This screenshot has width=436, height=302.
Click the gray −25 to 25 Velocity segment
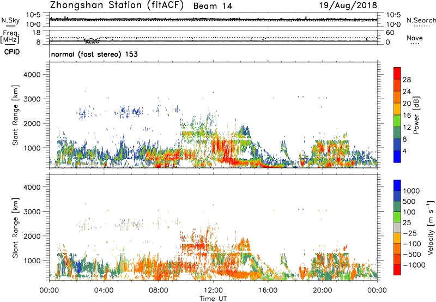pos(397,227)
